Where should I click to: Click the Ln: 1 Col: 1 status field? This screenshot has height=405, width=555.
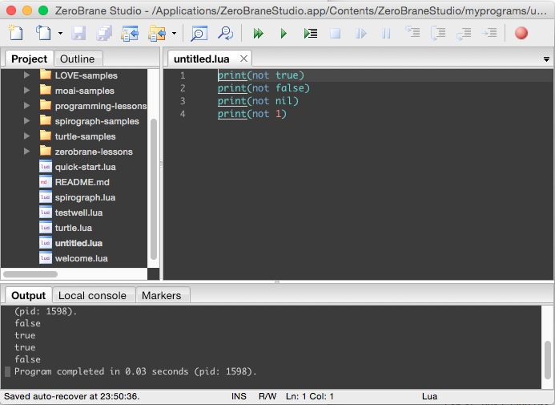coord(310,396)
